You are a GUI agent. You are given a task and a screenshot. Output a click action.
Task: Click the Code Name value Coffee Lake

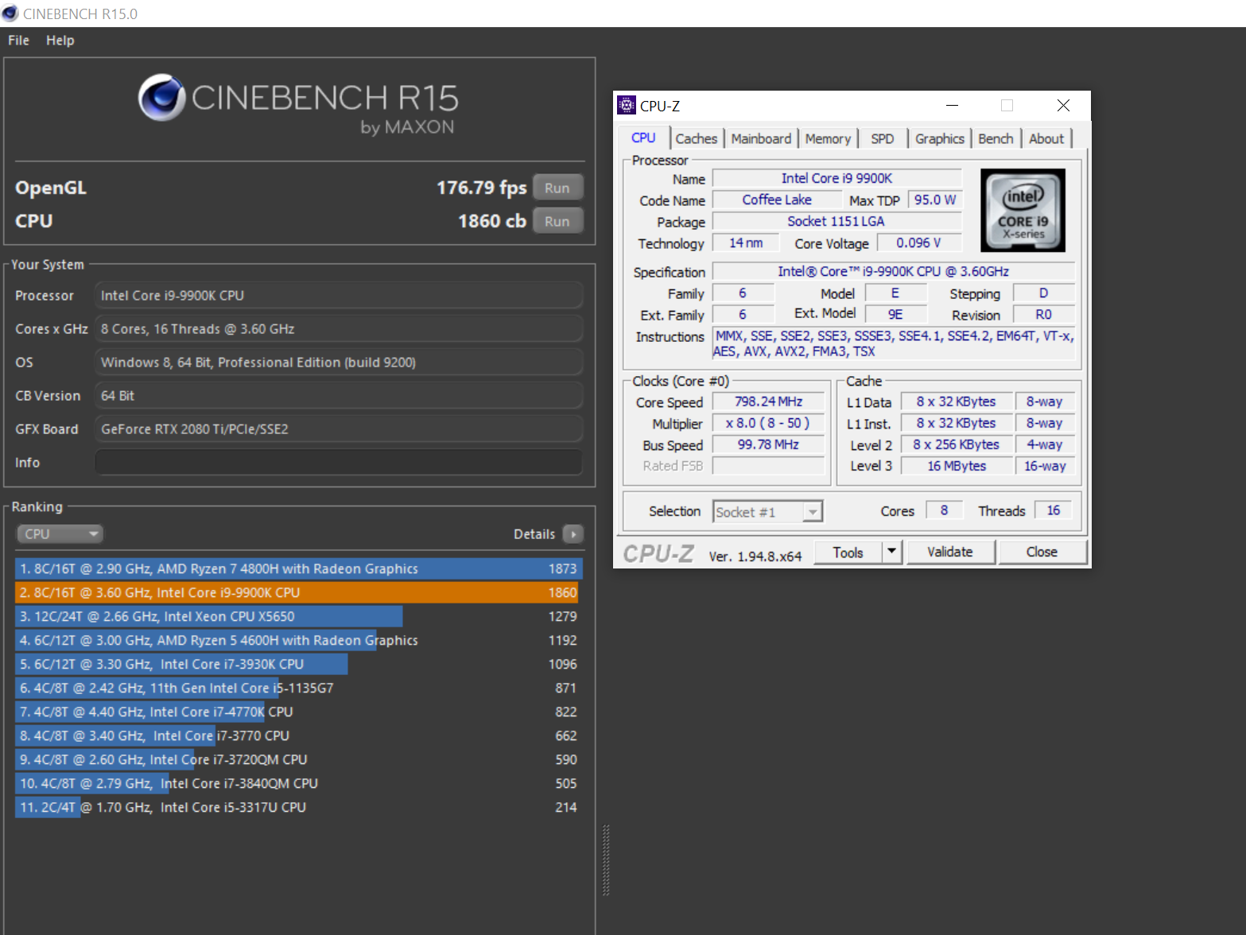[x=777, y=200]
